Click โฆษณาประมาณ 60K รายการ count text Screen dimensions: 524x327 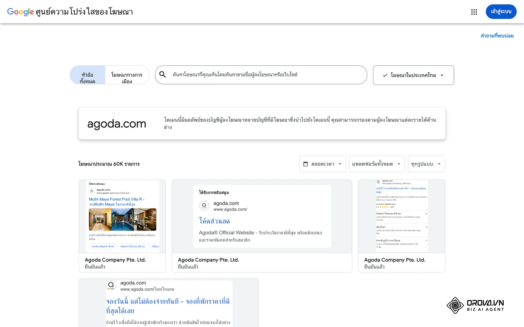click(x=109, y=164)
